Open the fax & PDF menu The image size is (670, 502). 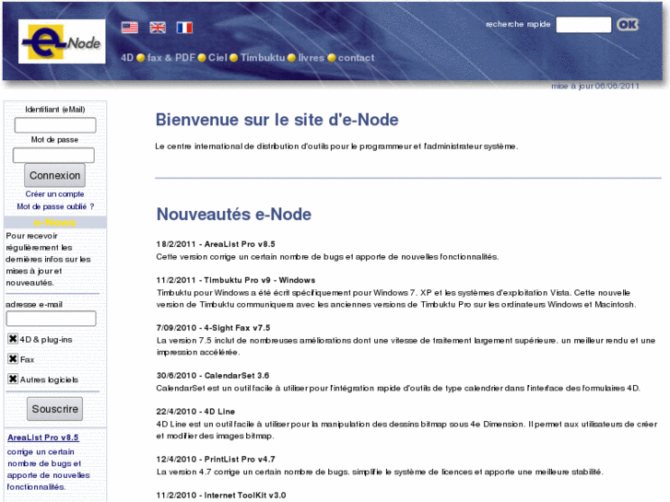pyautogui.click(x=170, y=58)
